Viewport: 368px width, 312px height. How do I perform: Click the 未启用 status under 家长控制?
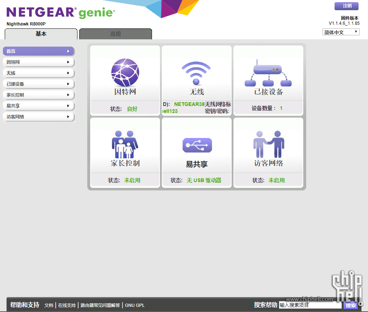click(132, 180)
